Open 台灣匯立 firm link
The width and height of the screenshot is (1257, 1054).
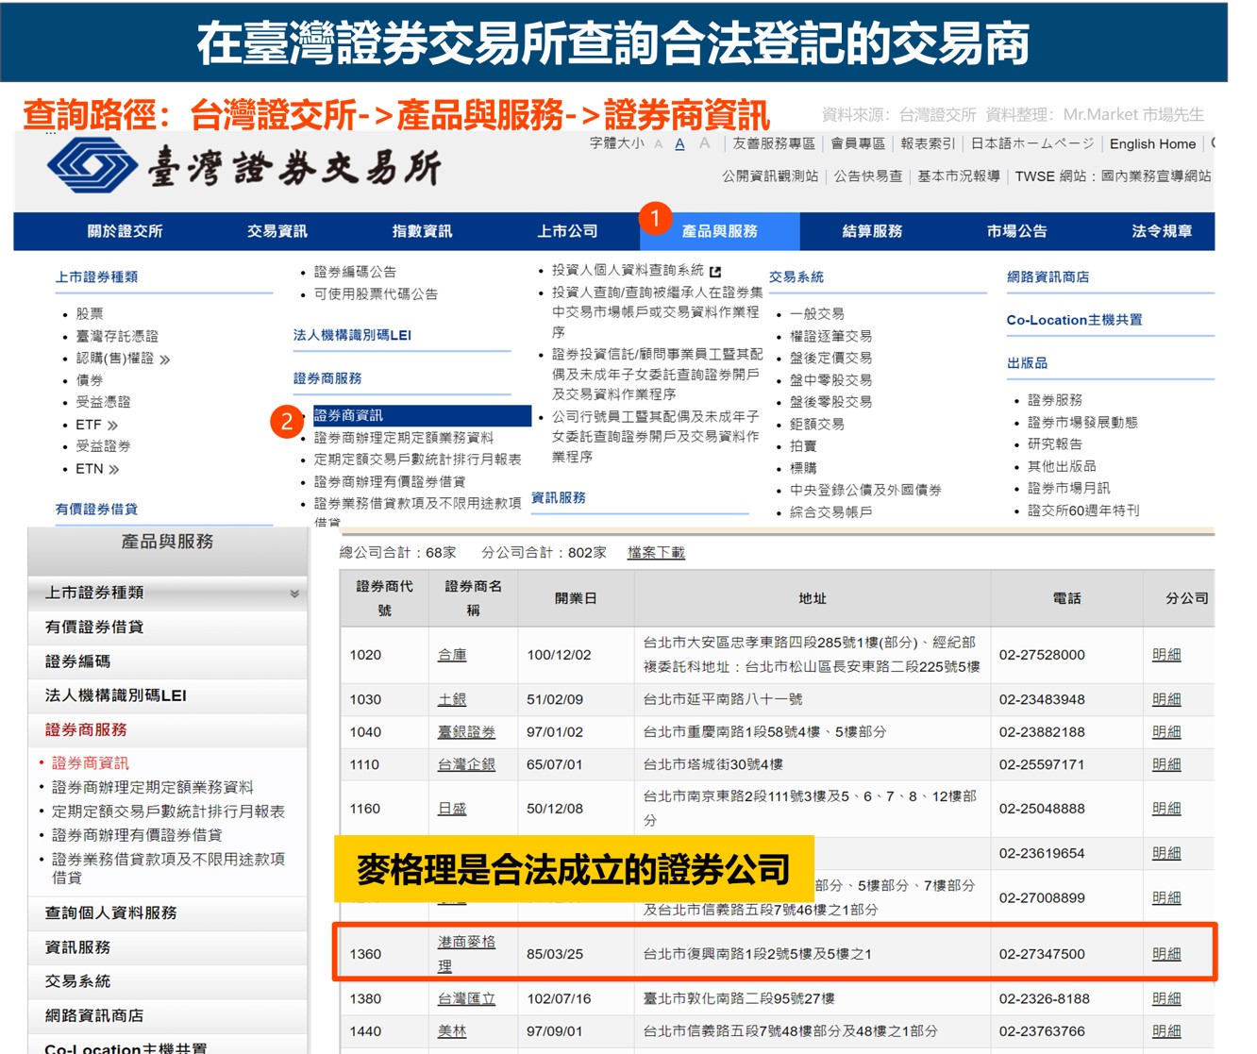tap(466, 998)
